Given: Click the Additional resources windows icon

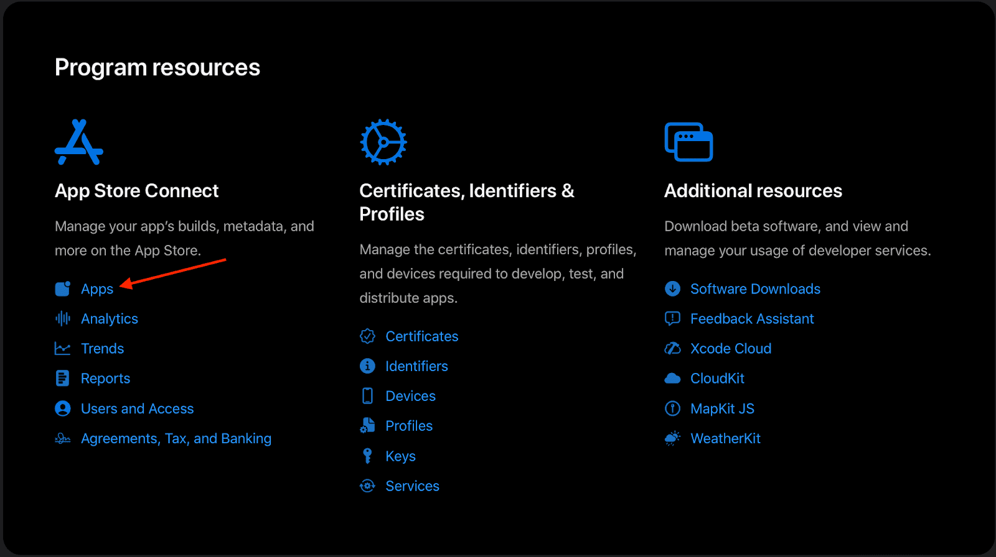Looking at the screenshot, I should click(688, 142).
